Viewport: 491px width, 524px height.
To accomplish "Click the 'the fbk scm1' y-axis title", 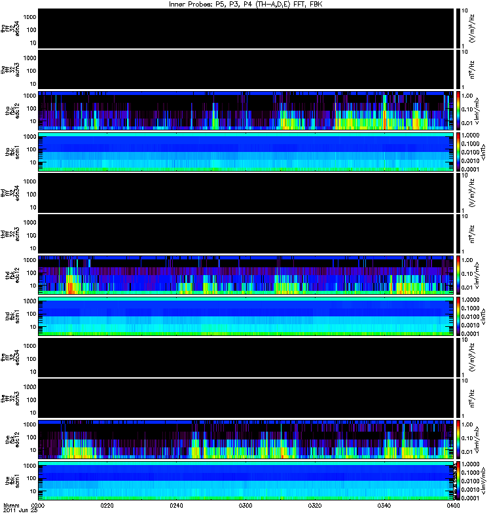I will tap(12, 481).
